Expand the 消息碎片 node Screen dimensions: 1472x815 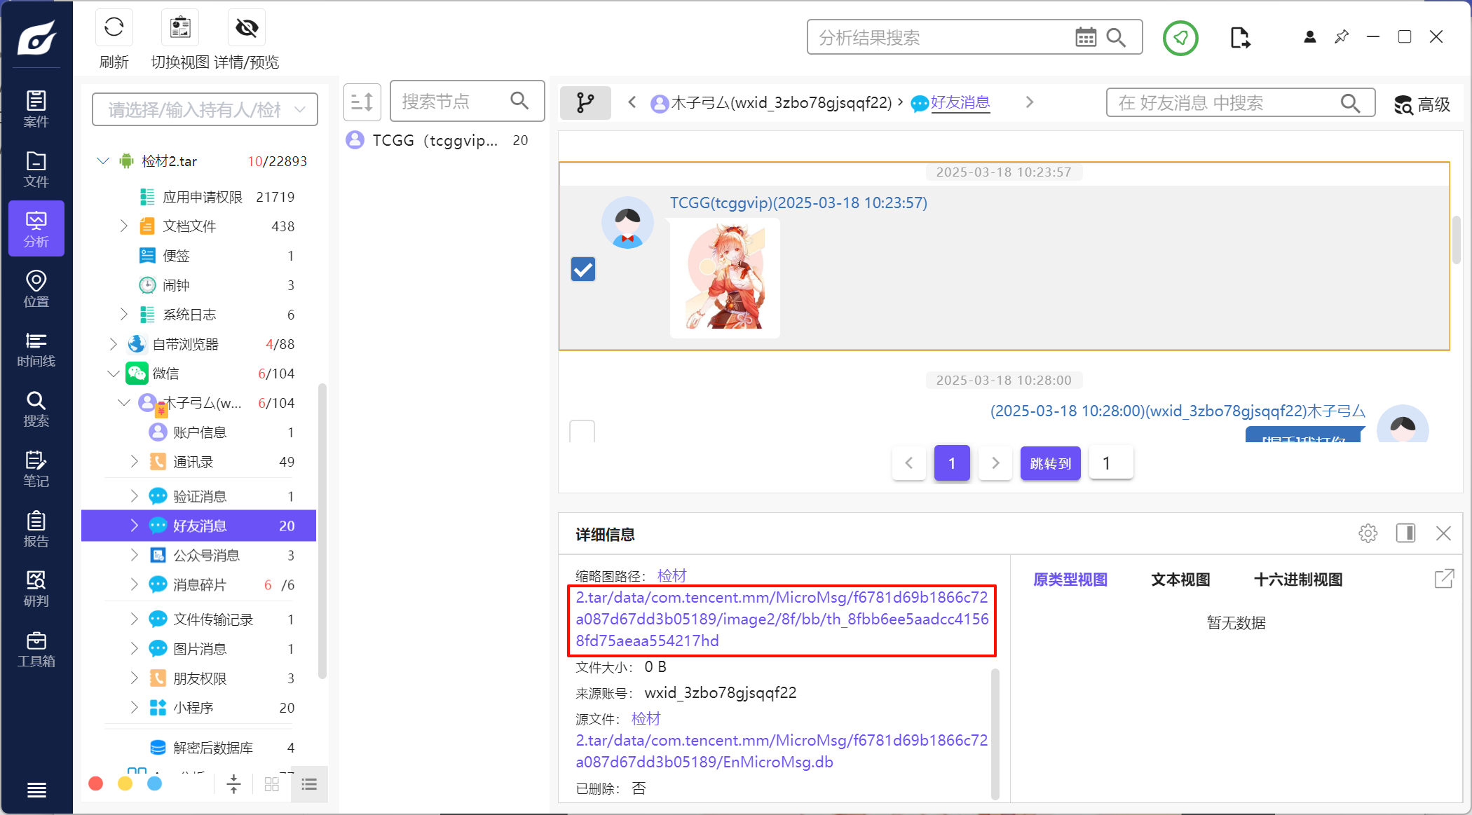click(x=134, y=584)
